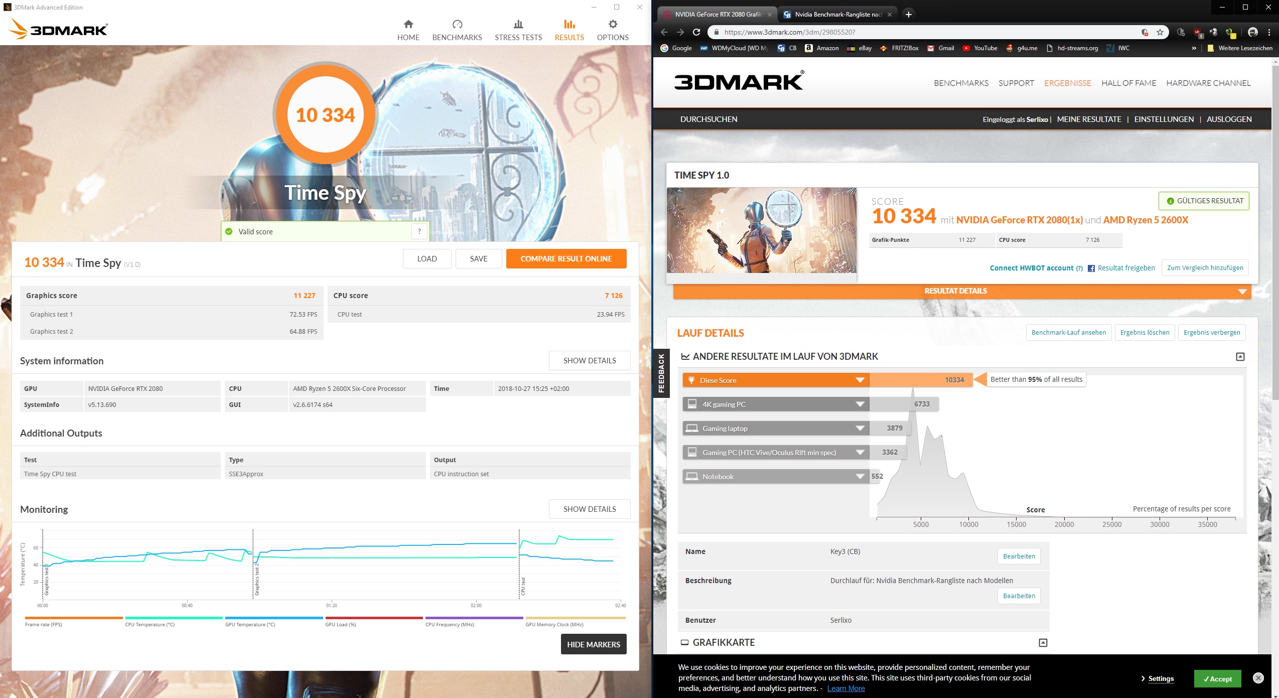Close the cookie banner with X icon
1279x698 pixels.
pos(1258,678)
